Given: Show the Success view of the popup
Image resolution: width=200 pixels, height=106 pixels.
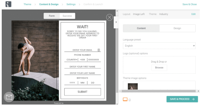Looking at the screenshot, I should pos(67,16).
